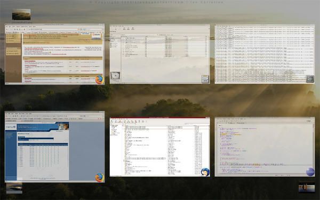Click the blue sphere icon on the code editor window

[x=310, y=172]
